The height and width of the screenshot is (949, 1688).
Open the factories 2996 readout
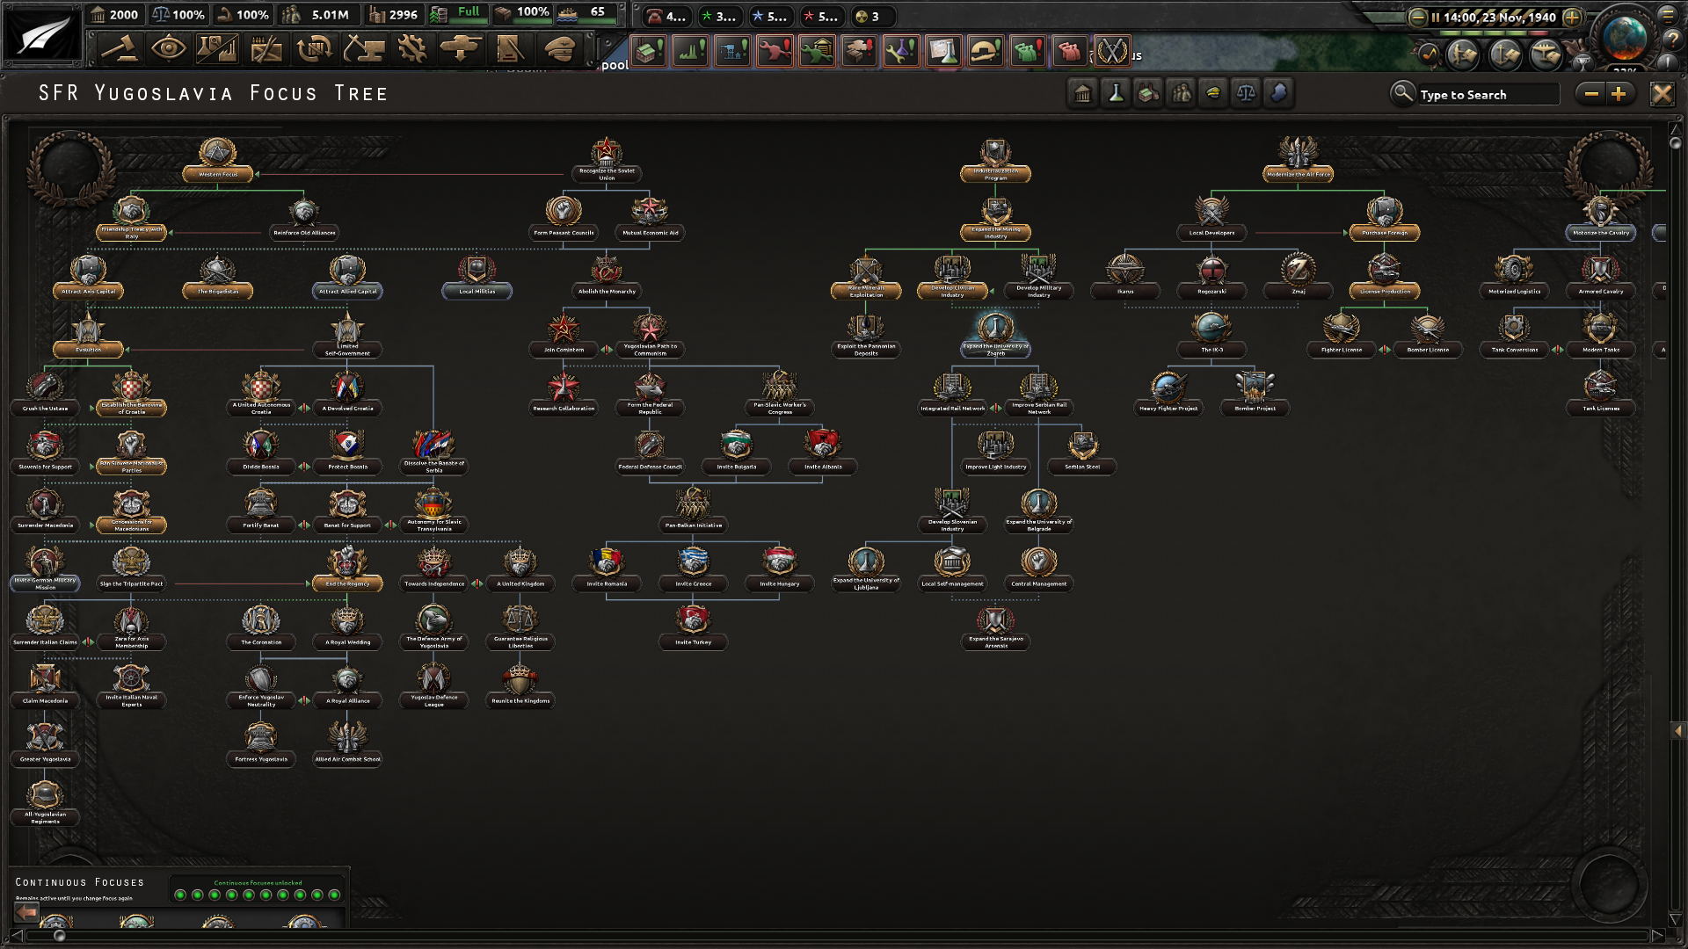tap(394, 15)
